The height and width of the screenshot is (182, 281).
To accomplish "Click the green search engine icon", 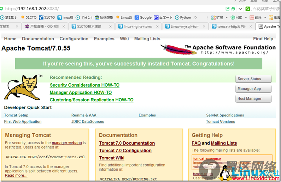I will [x=247, y=8].
